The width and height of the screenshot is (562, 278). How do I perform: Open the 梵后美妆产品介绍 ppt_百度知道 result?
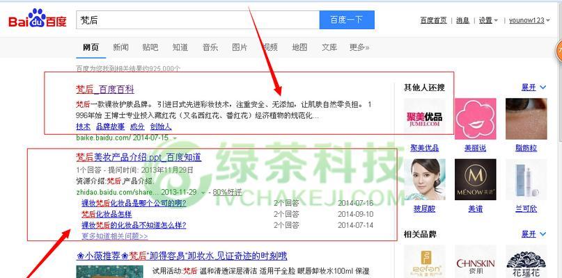pos(139,157)
